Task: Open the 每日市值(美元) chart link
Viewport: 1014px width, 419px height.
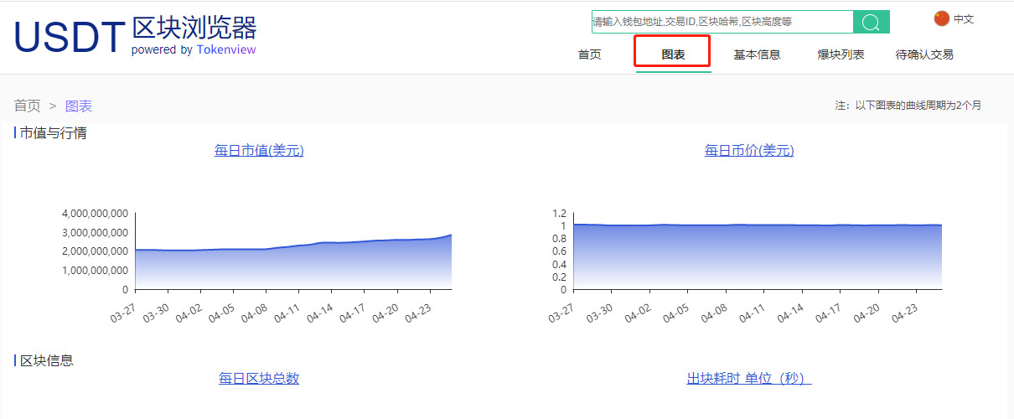Action: click(259, 151)
